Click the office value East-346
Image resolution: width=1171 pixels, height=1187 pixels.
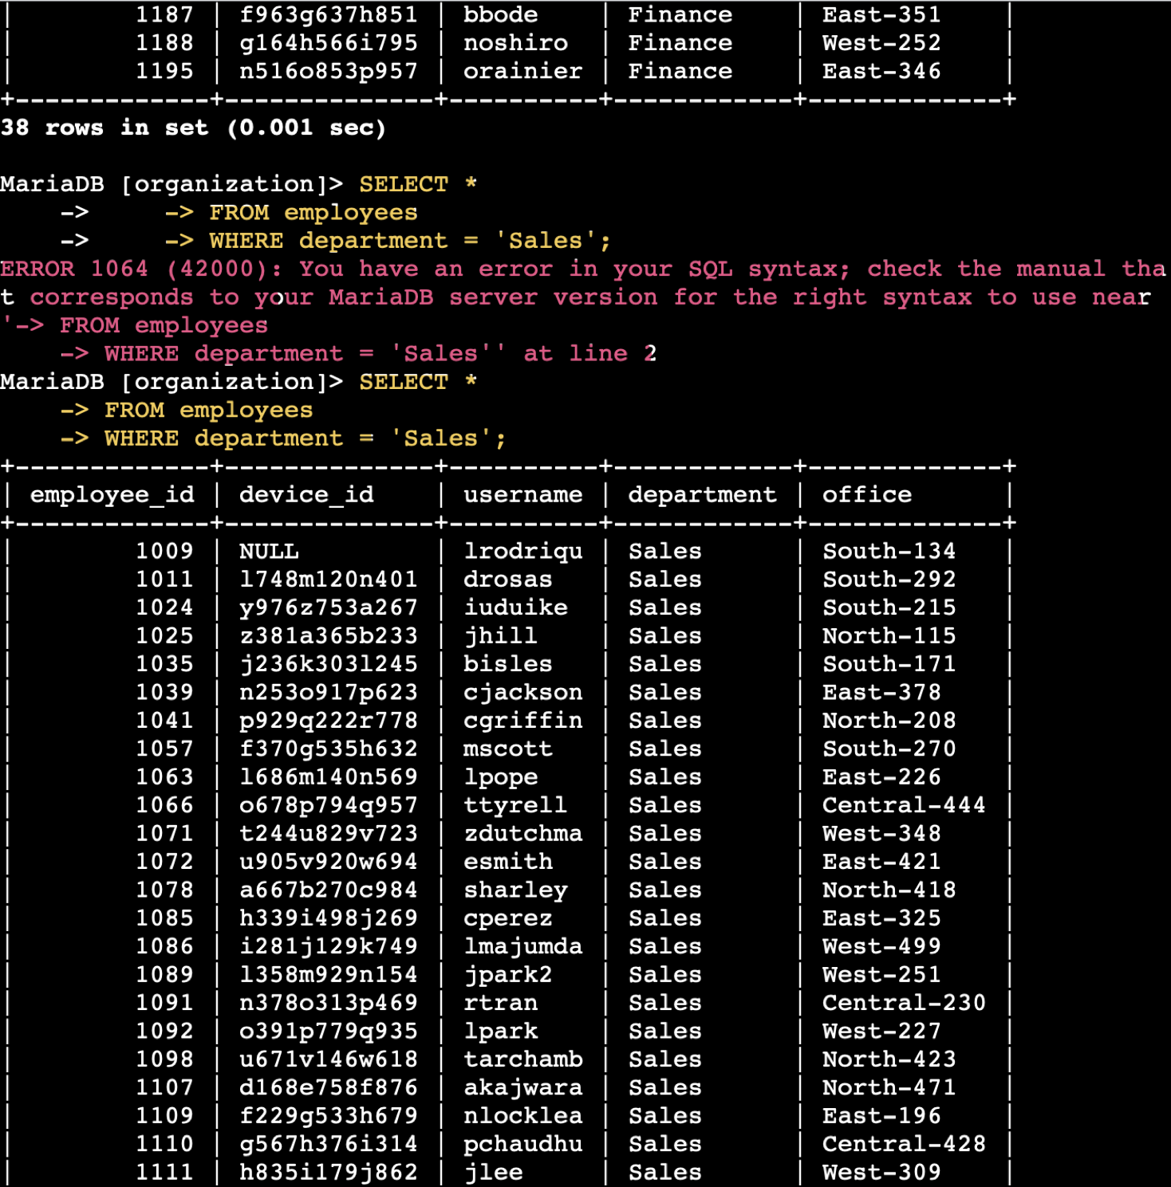(x=881, y=72)
